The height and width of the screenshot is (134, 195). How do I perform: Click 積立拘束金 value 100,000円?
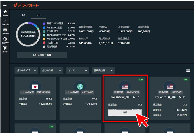(x=144, y=31)
